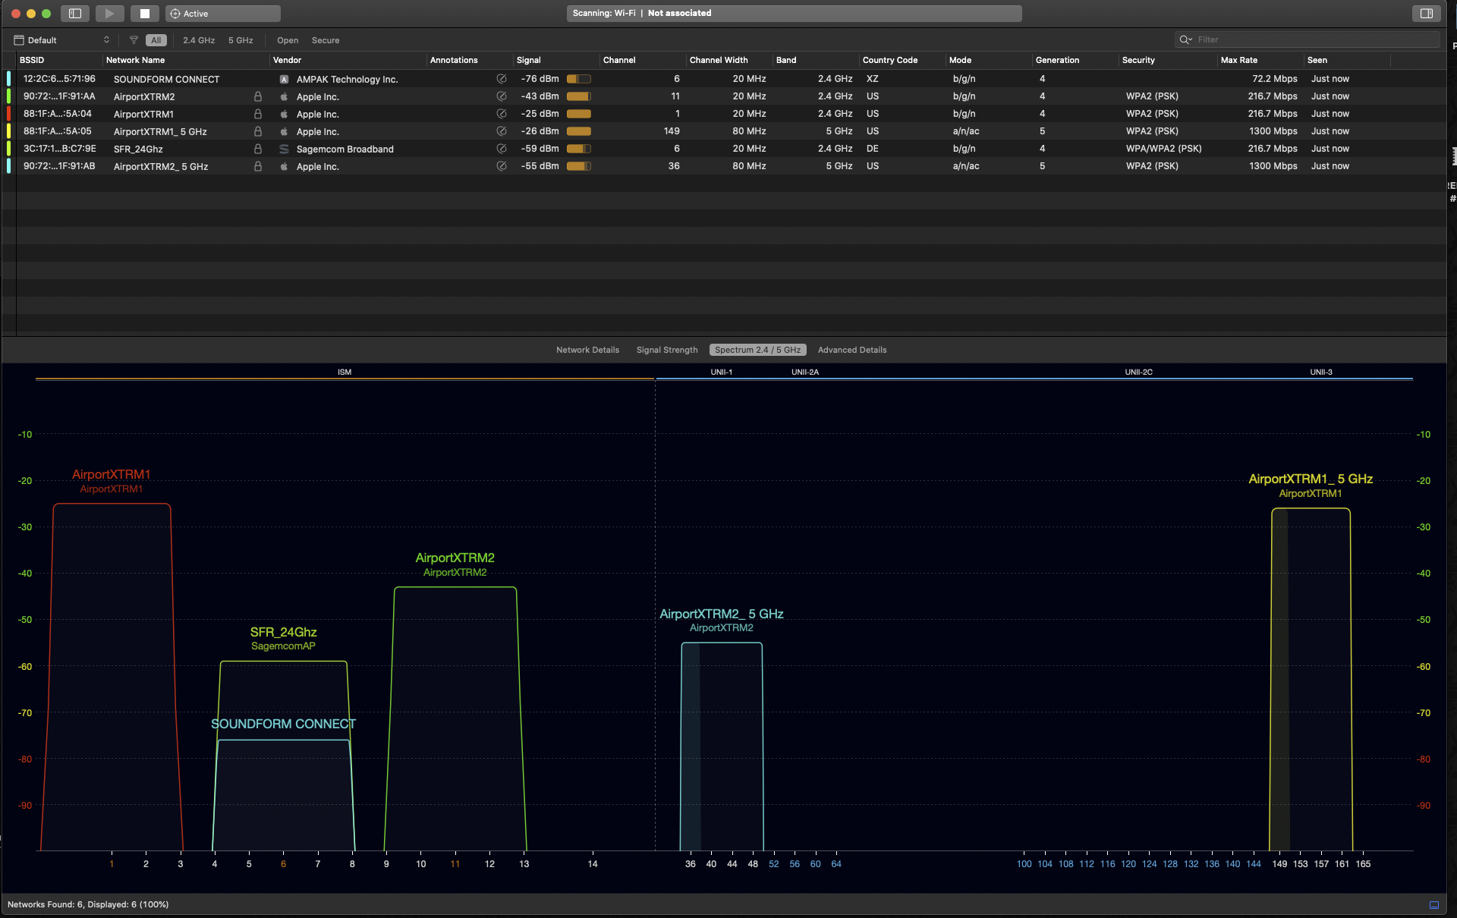1457x918 pixels.
Task: Open the search options dropdown in the Filter field
Action: 1185,39
